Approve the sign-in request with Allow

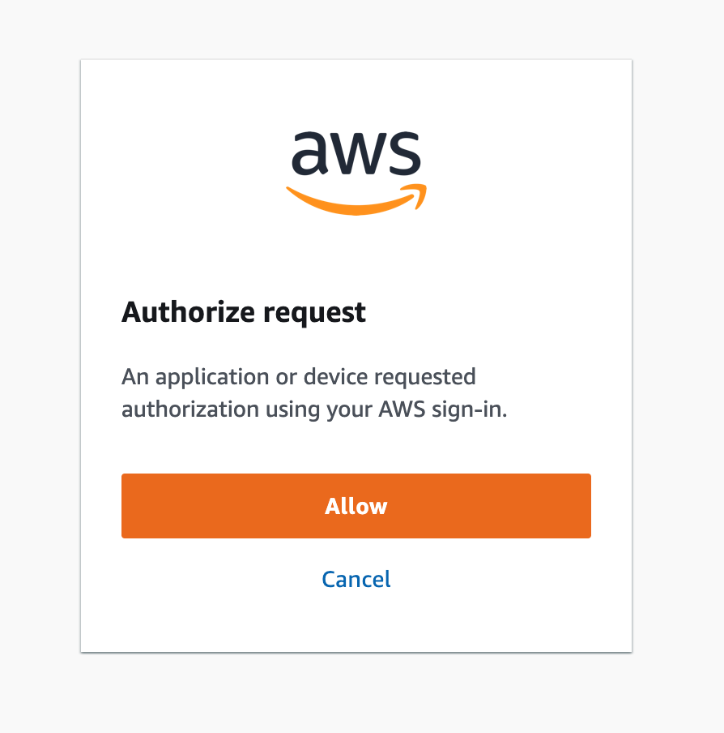(356, 505)
